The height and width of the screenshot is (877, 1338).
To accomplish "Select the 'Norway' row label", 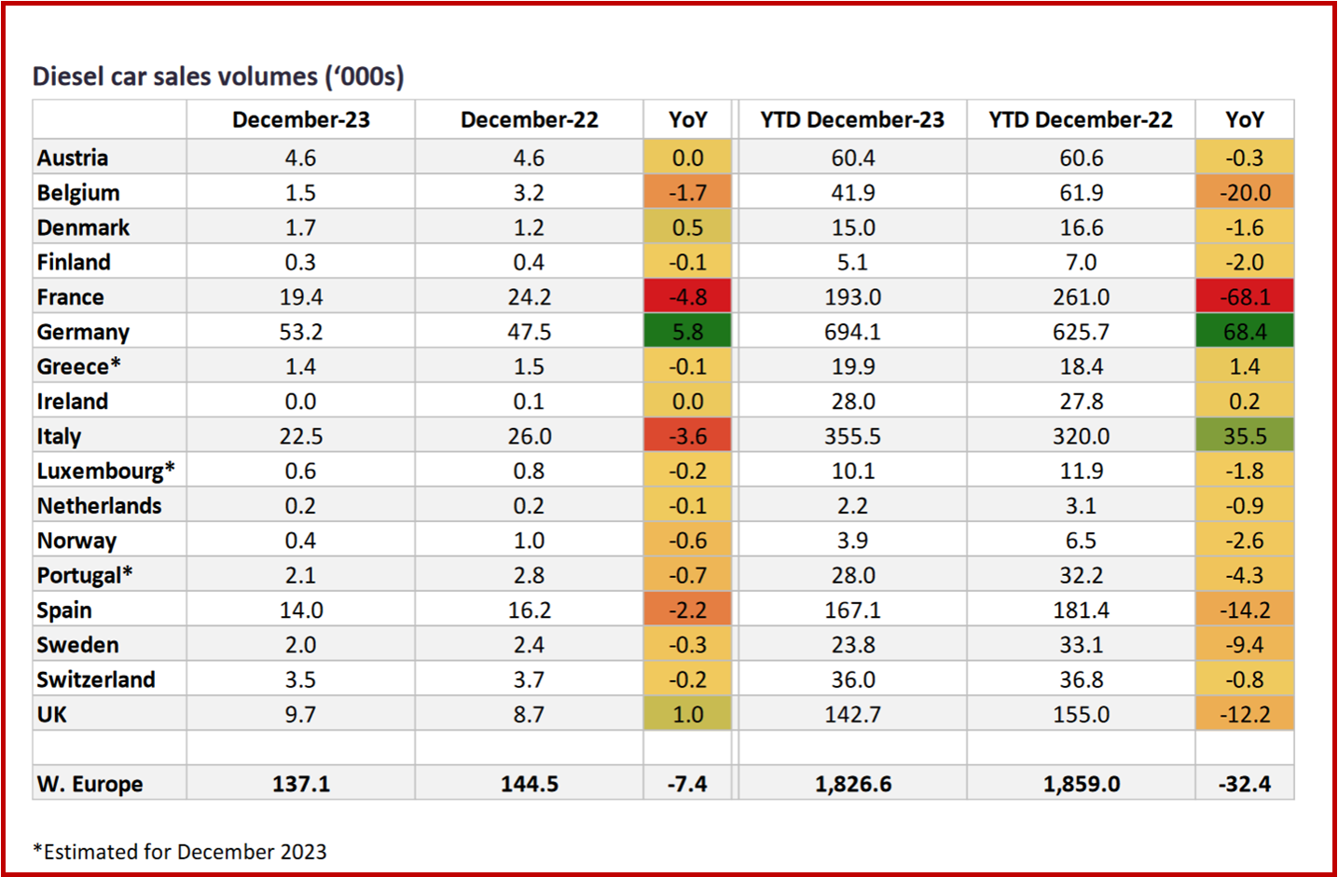I will pos(76,541).
